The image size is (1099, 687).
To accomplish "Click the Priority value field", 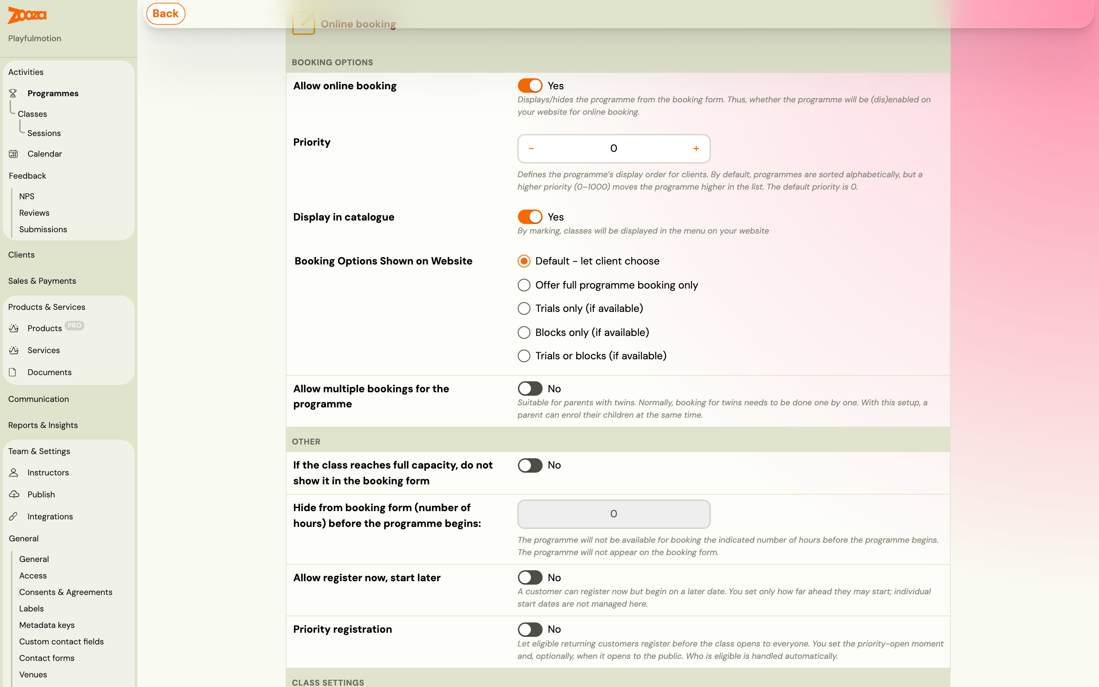I will click(613, 149).
